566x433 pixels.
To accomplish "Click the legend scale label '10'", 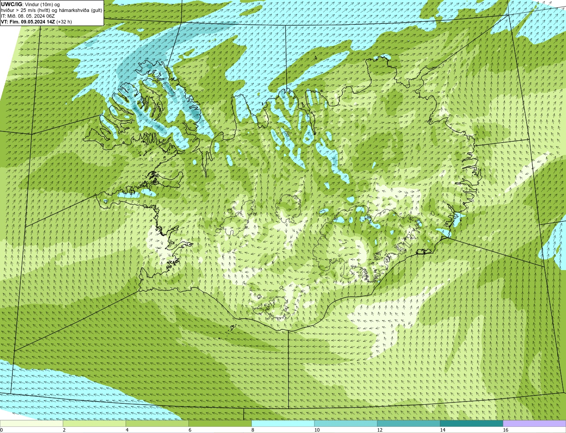I will pos(317,430).
